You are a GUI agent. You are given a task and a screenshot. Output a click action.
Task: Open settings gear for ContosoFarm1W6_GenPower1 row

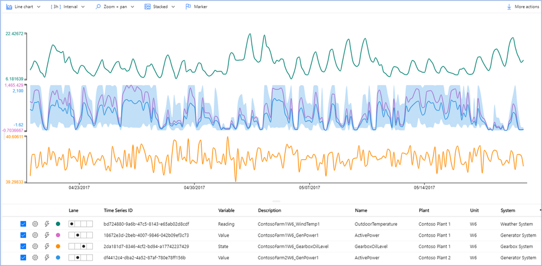(x=35, y=235)
